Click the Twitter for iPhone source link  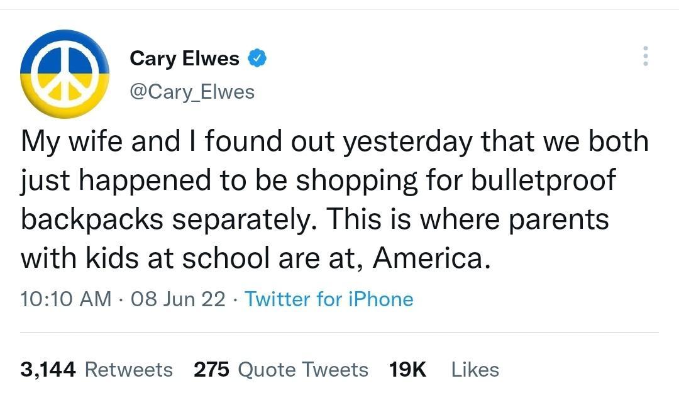[329, 299]
